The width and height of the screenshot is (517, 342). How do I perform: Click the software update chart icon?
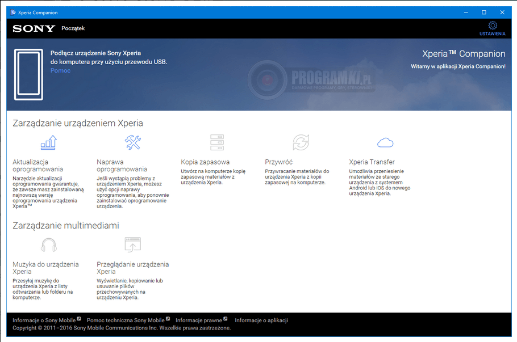point(49,142)
